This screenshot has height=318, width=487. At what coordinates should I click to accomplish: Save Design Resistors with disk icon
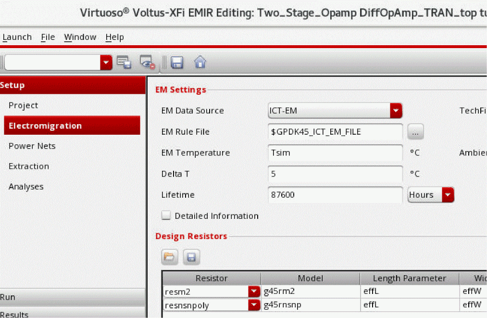191,257
